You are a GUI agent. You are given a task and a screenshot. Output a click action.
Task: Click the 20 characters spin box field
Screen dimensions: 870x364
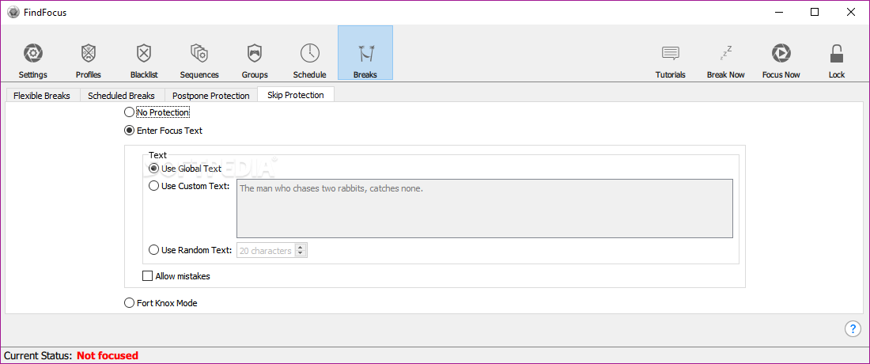pyautogui.click(x=266, y=251)
